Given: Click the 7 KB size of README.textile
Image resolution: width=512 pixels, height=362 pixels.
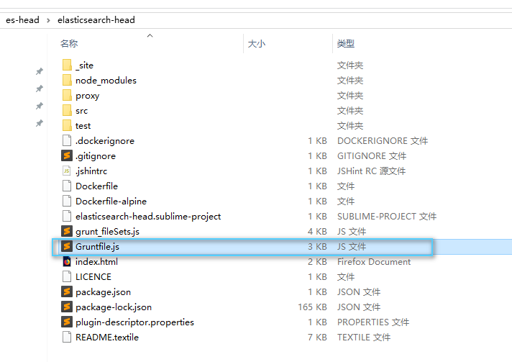Looking at the screenshot, I should click(x=317, y=337).
